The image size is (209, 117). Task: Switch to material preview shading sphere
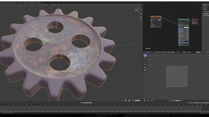[138, 100]
